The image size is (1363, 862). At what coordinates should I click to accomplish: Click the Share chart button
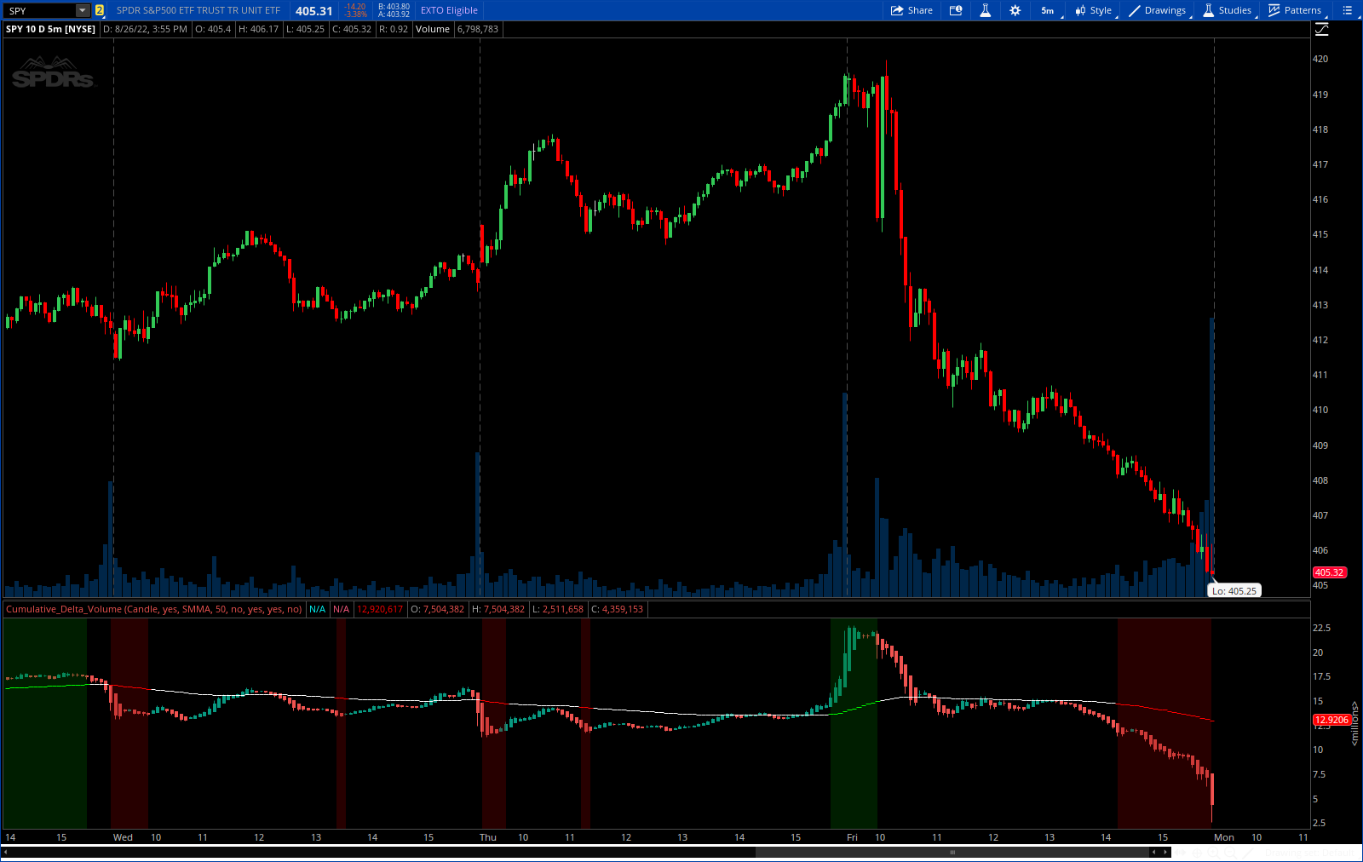click(x=912, y=10)
